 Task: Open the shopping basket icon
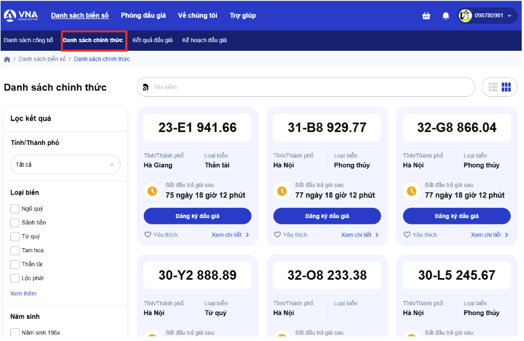pyautogui.click(x=426, y=16)
